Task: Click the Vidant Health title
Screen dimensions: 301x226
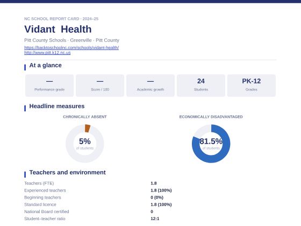Action: pos(58,29)
